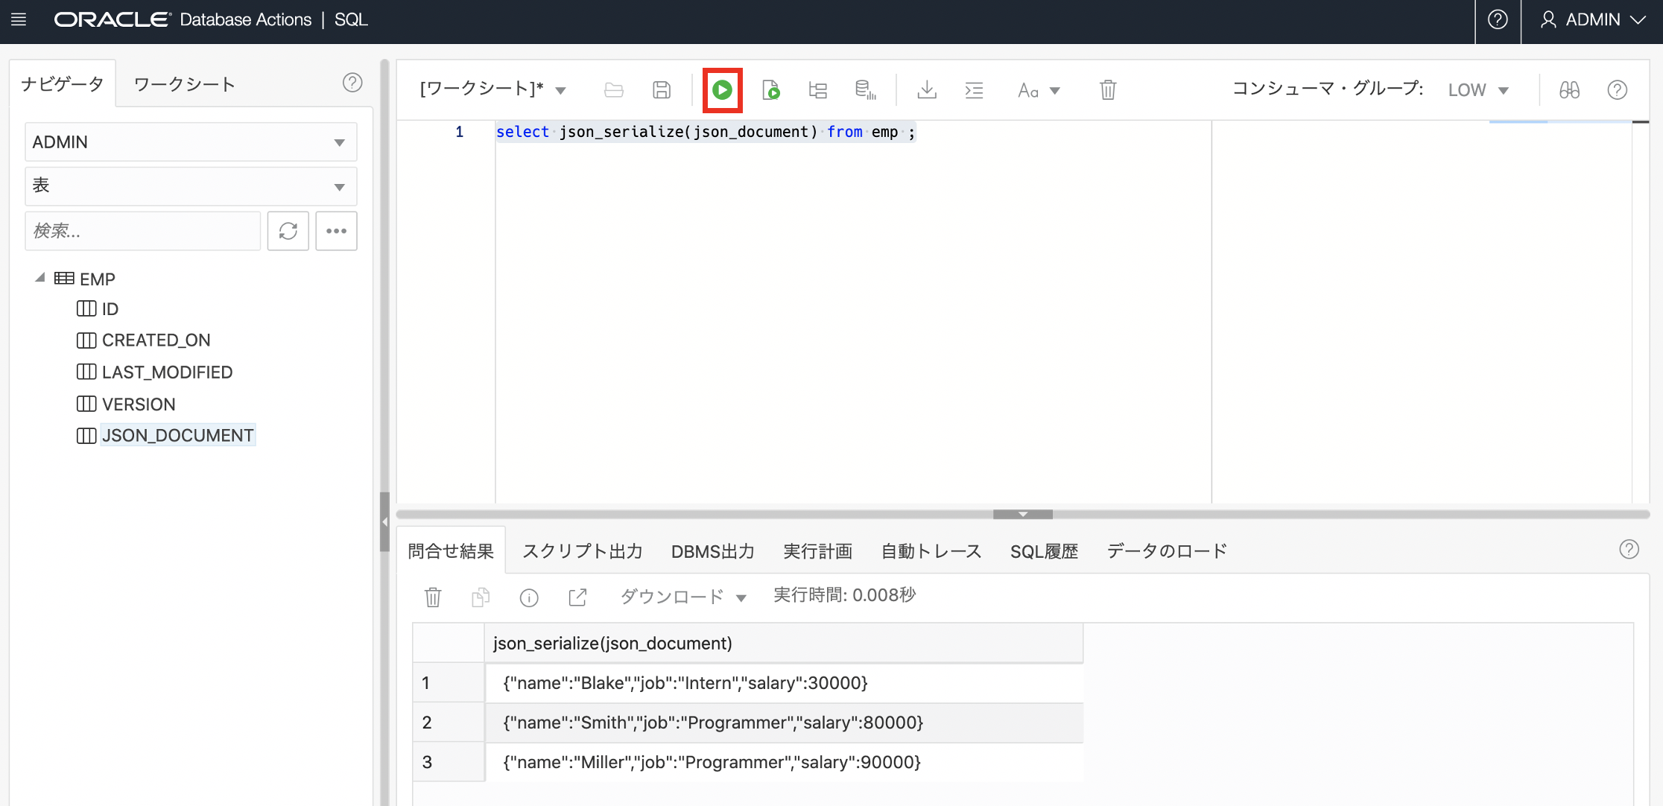
Task: Click the ADMIN user menu in header
Action: click(x=1593, y=20)
